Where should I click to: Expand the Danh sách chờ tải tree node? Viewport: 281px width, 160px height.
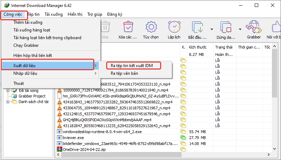click(8, 102)
